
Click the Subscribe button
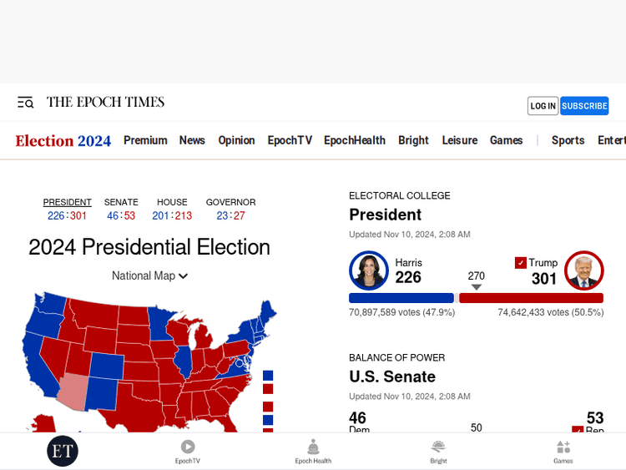584,106
